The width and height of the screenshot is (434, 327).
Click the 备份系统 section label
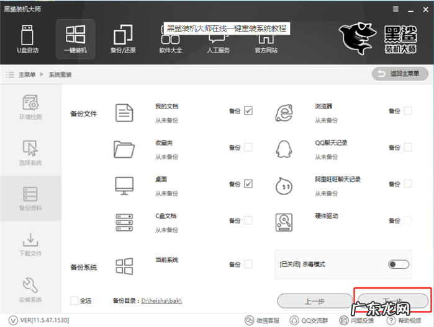84,267
